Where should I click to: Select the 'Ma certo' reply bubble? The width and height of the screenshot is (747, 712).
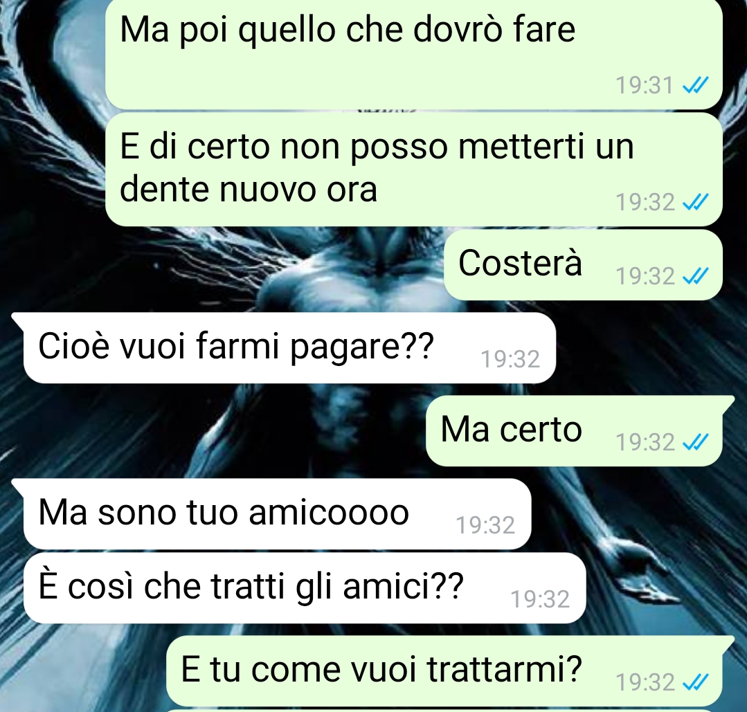[574, 430]
